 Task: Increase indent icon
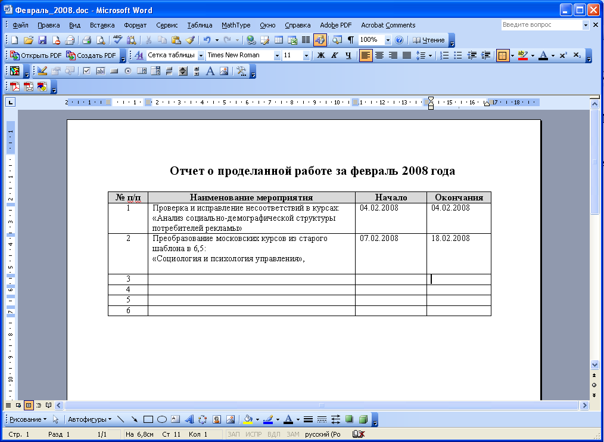click(x=485, y=55)
